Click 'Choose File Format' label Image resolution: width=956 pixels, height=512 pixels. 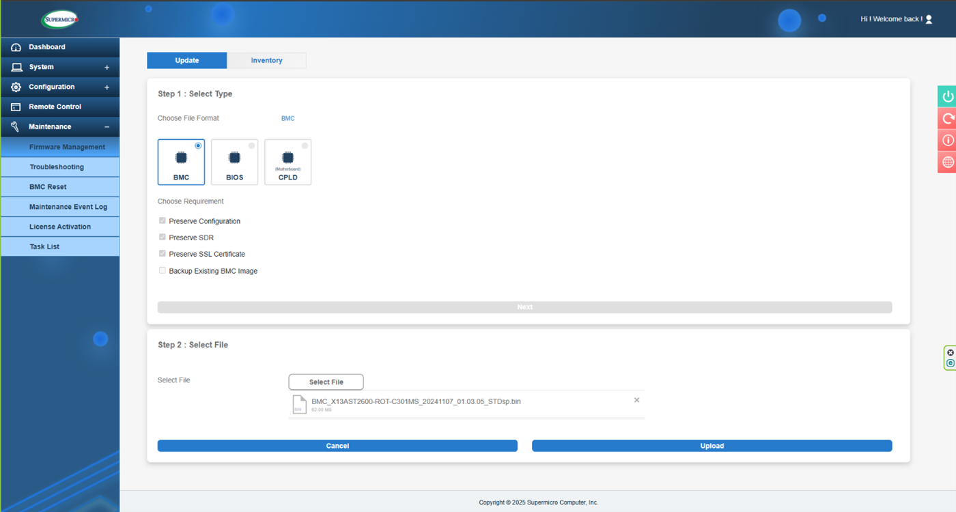tap(188, 118)
